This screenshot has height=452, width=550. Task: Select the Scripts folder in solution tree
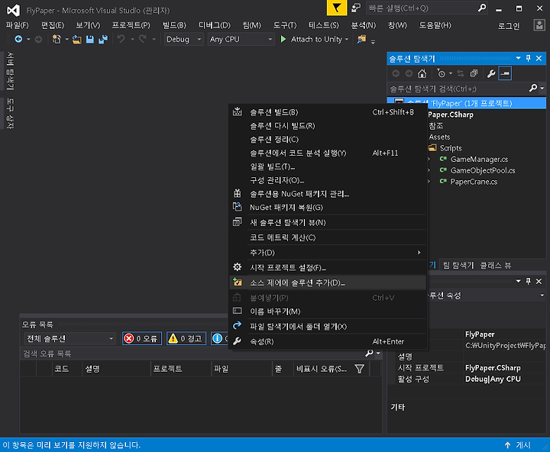click(x=451, y=148)
